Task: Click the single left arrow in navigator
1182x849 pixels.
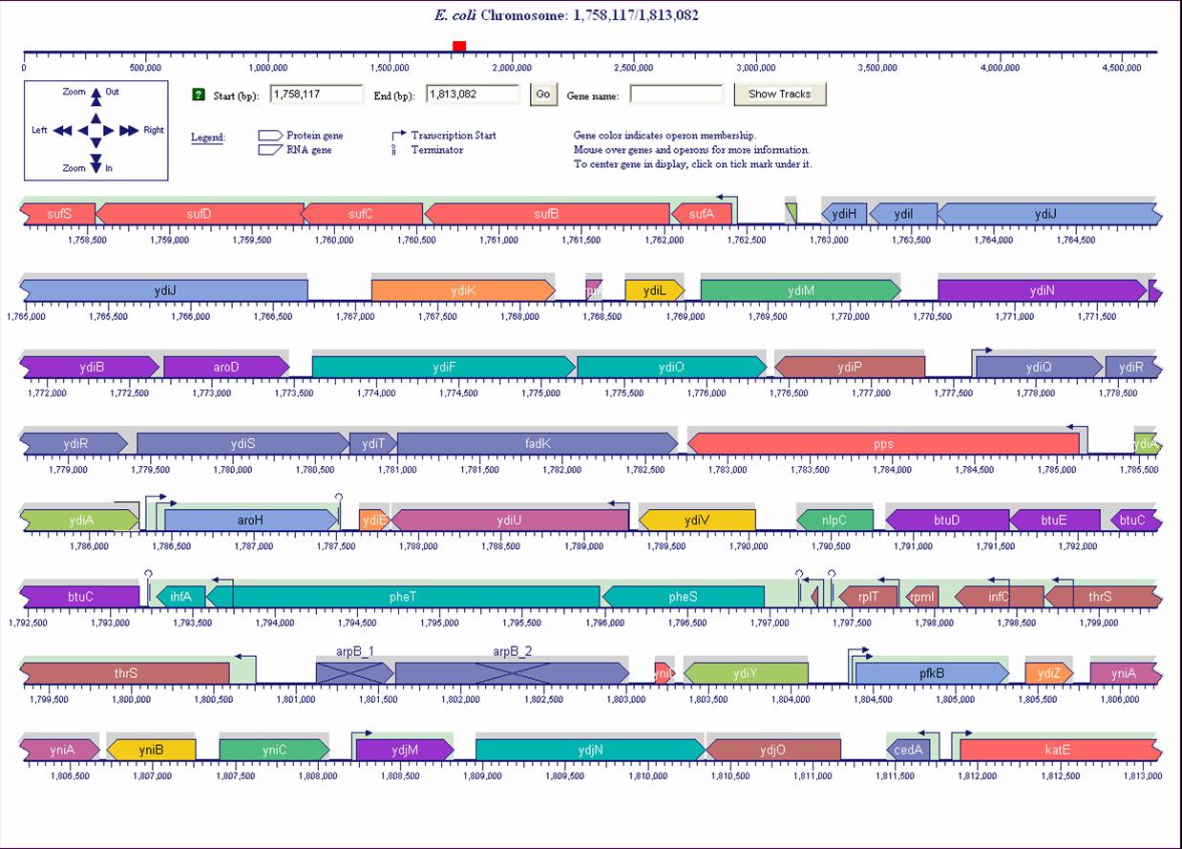Action: click(x=82, y=130)
